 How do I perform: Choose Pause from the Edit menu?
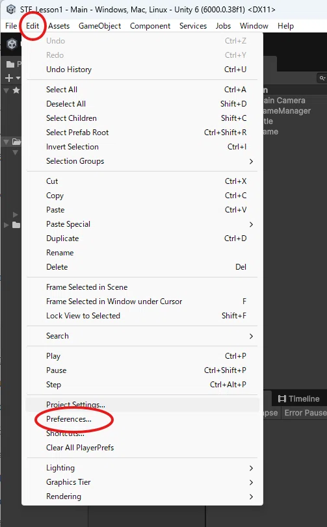(x=142, y=370)
